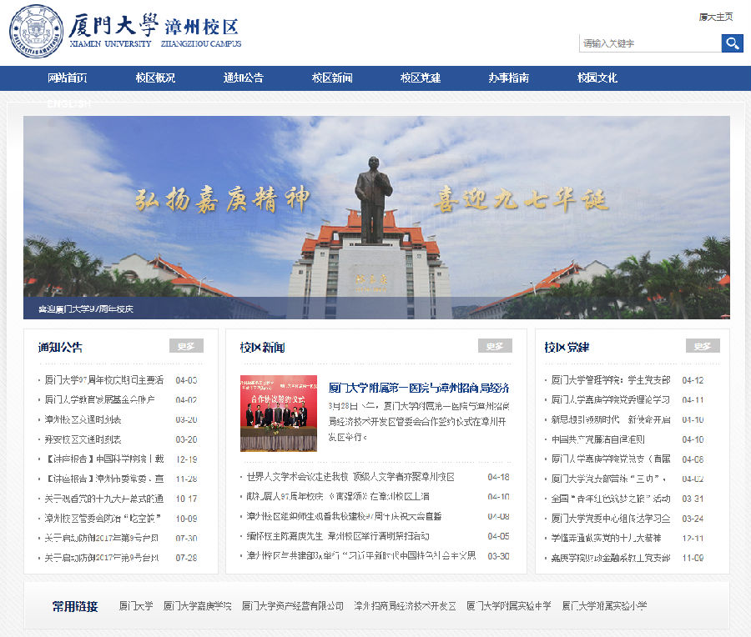The image size is (751, 637).
Task: Open the 漳州校区交通时刻表 notice
Action: pyautogui.click(x=83, y=419)
